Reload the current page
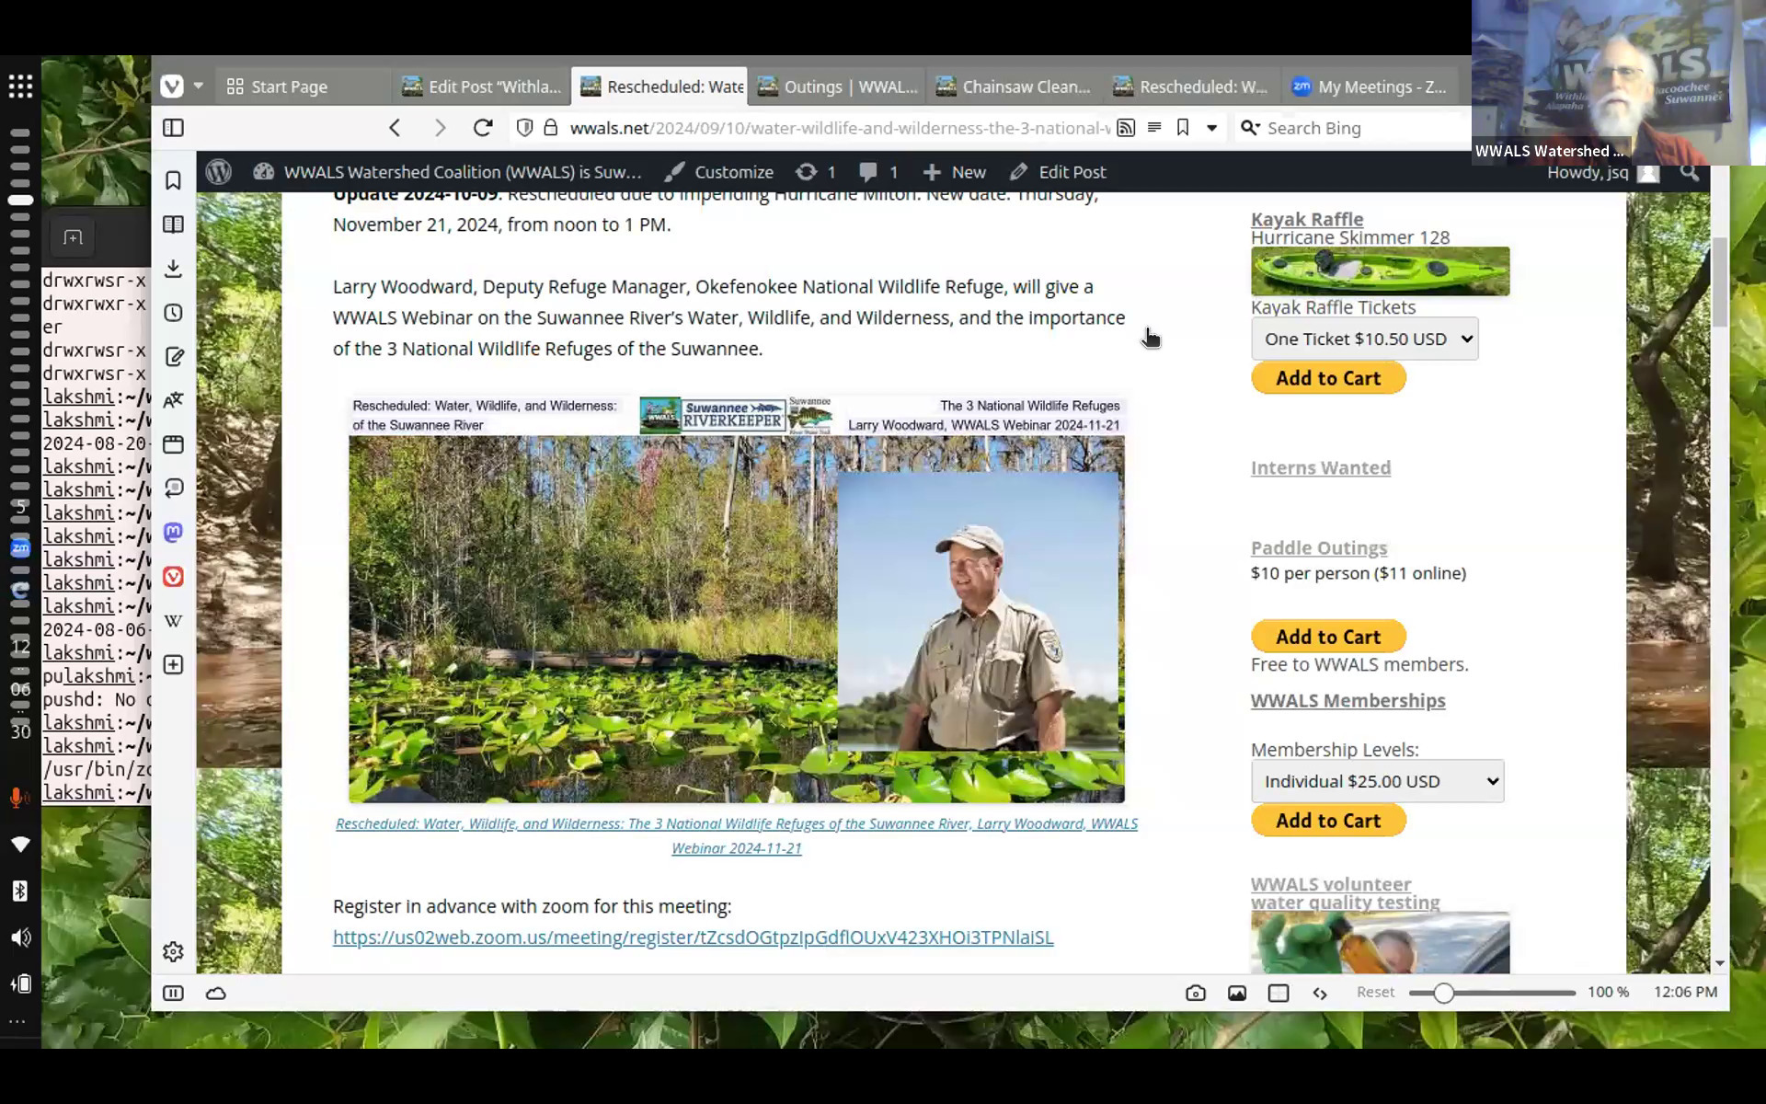1766x1104 pixels. click(x=483, y=128)
